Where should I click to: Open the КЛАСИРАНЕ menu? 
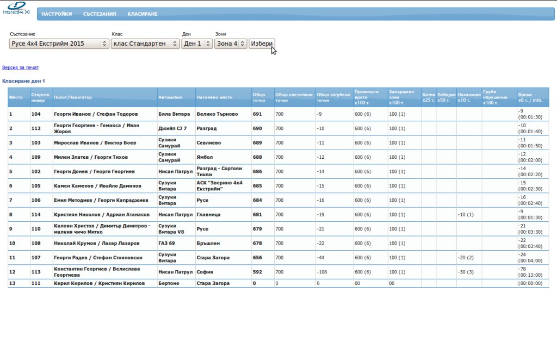143,14
